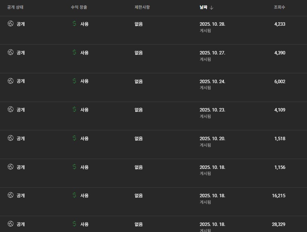
Task: Click the 6,002 view count
Action: (x=279, y=81)
